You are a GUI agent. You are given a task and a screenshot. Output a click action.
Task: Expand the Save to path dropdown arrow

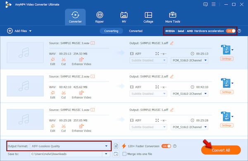106,154
